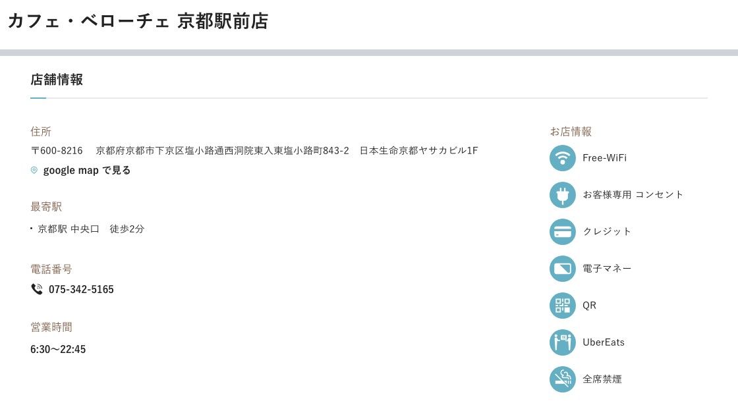Click the power outlet plug icon
738x405 pixels.
point(563,195)
